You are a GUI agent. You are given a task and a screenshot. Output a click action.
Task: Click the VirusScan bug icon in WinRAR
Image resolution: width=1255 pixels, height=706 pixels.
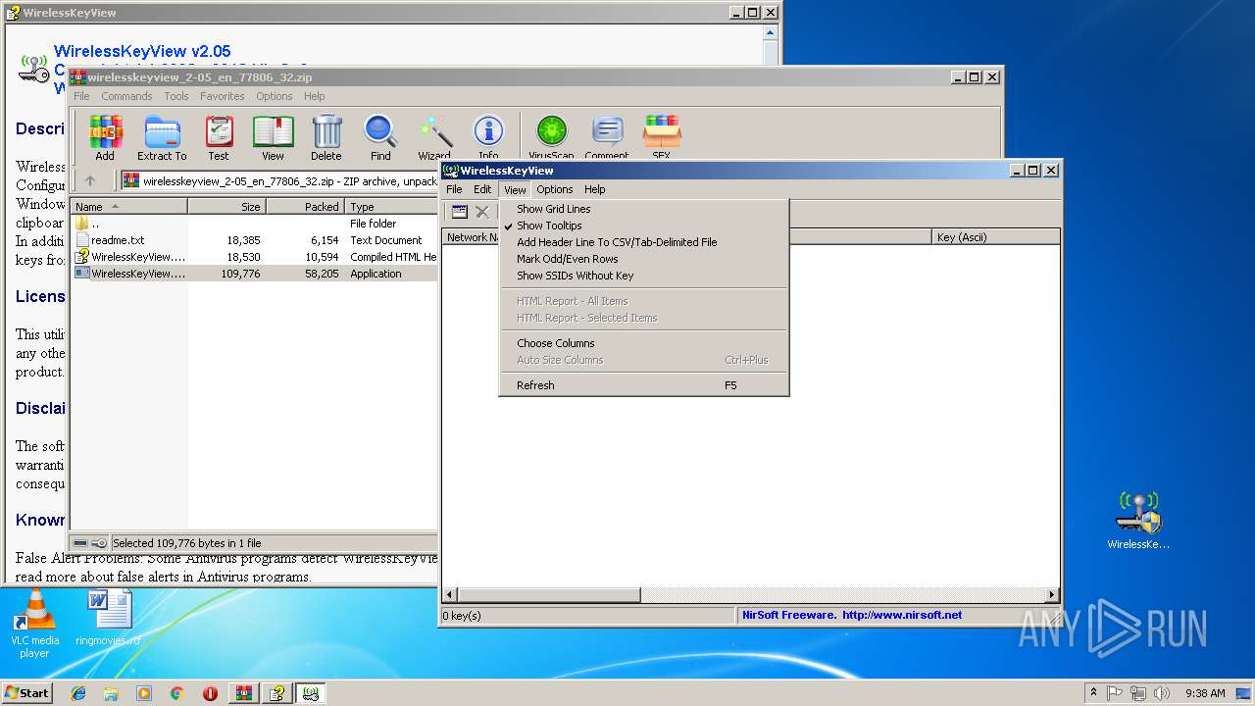[551, 137]
